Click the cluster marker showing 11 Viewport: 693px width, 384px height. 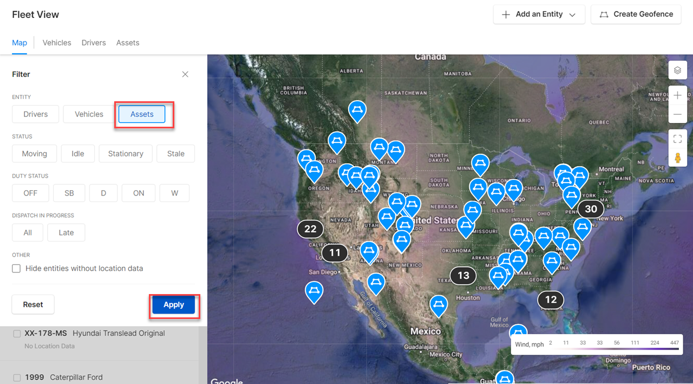[335, 252]
